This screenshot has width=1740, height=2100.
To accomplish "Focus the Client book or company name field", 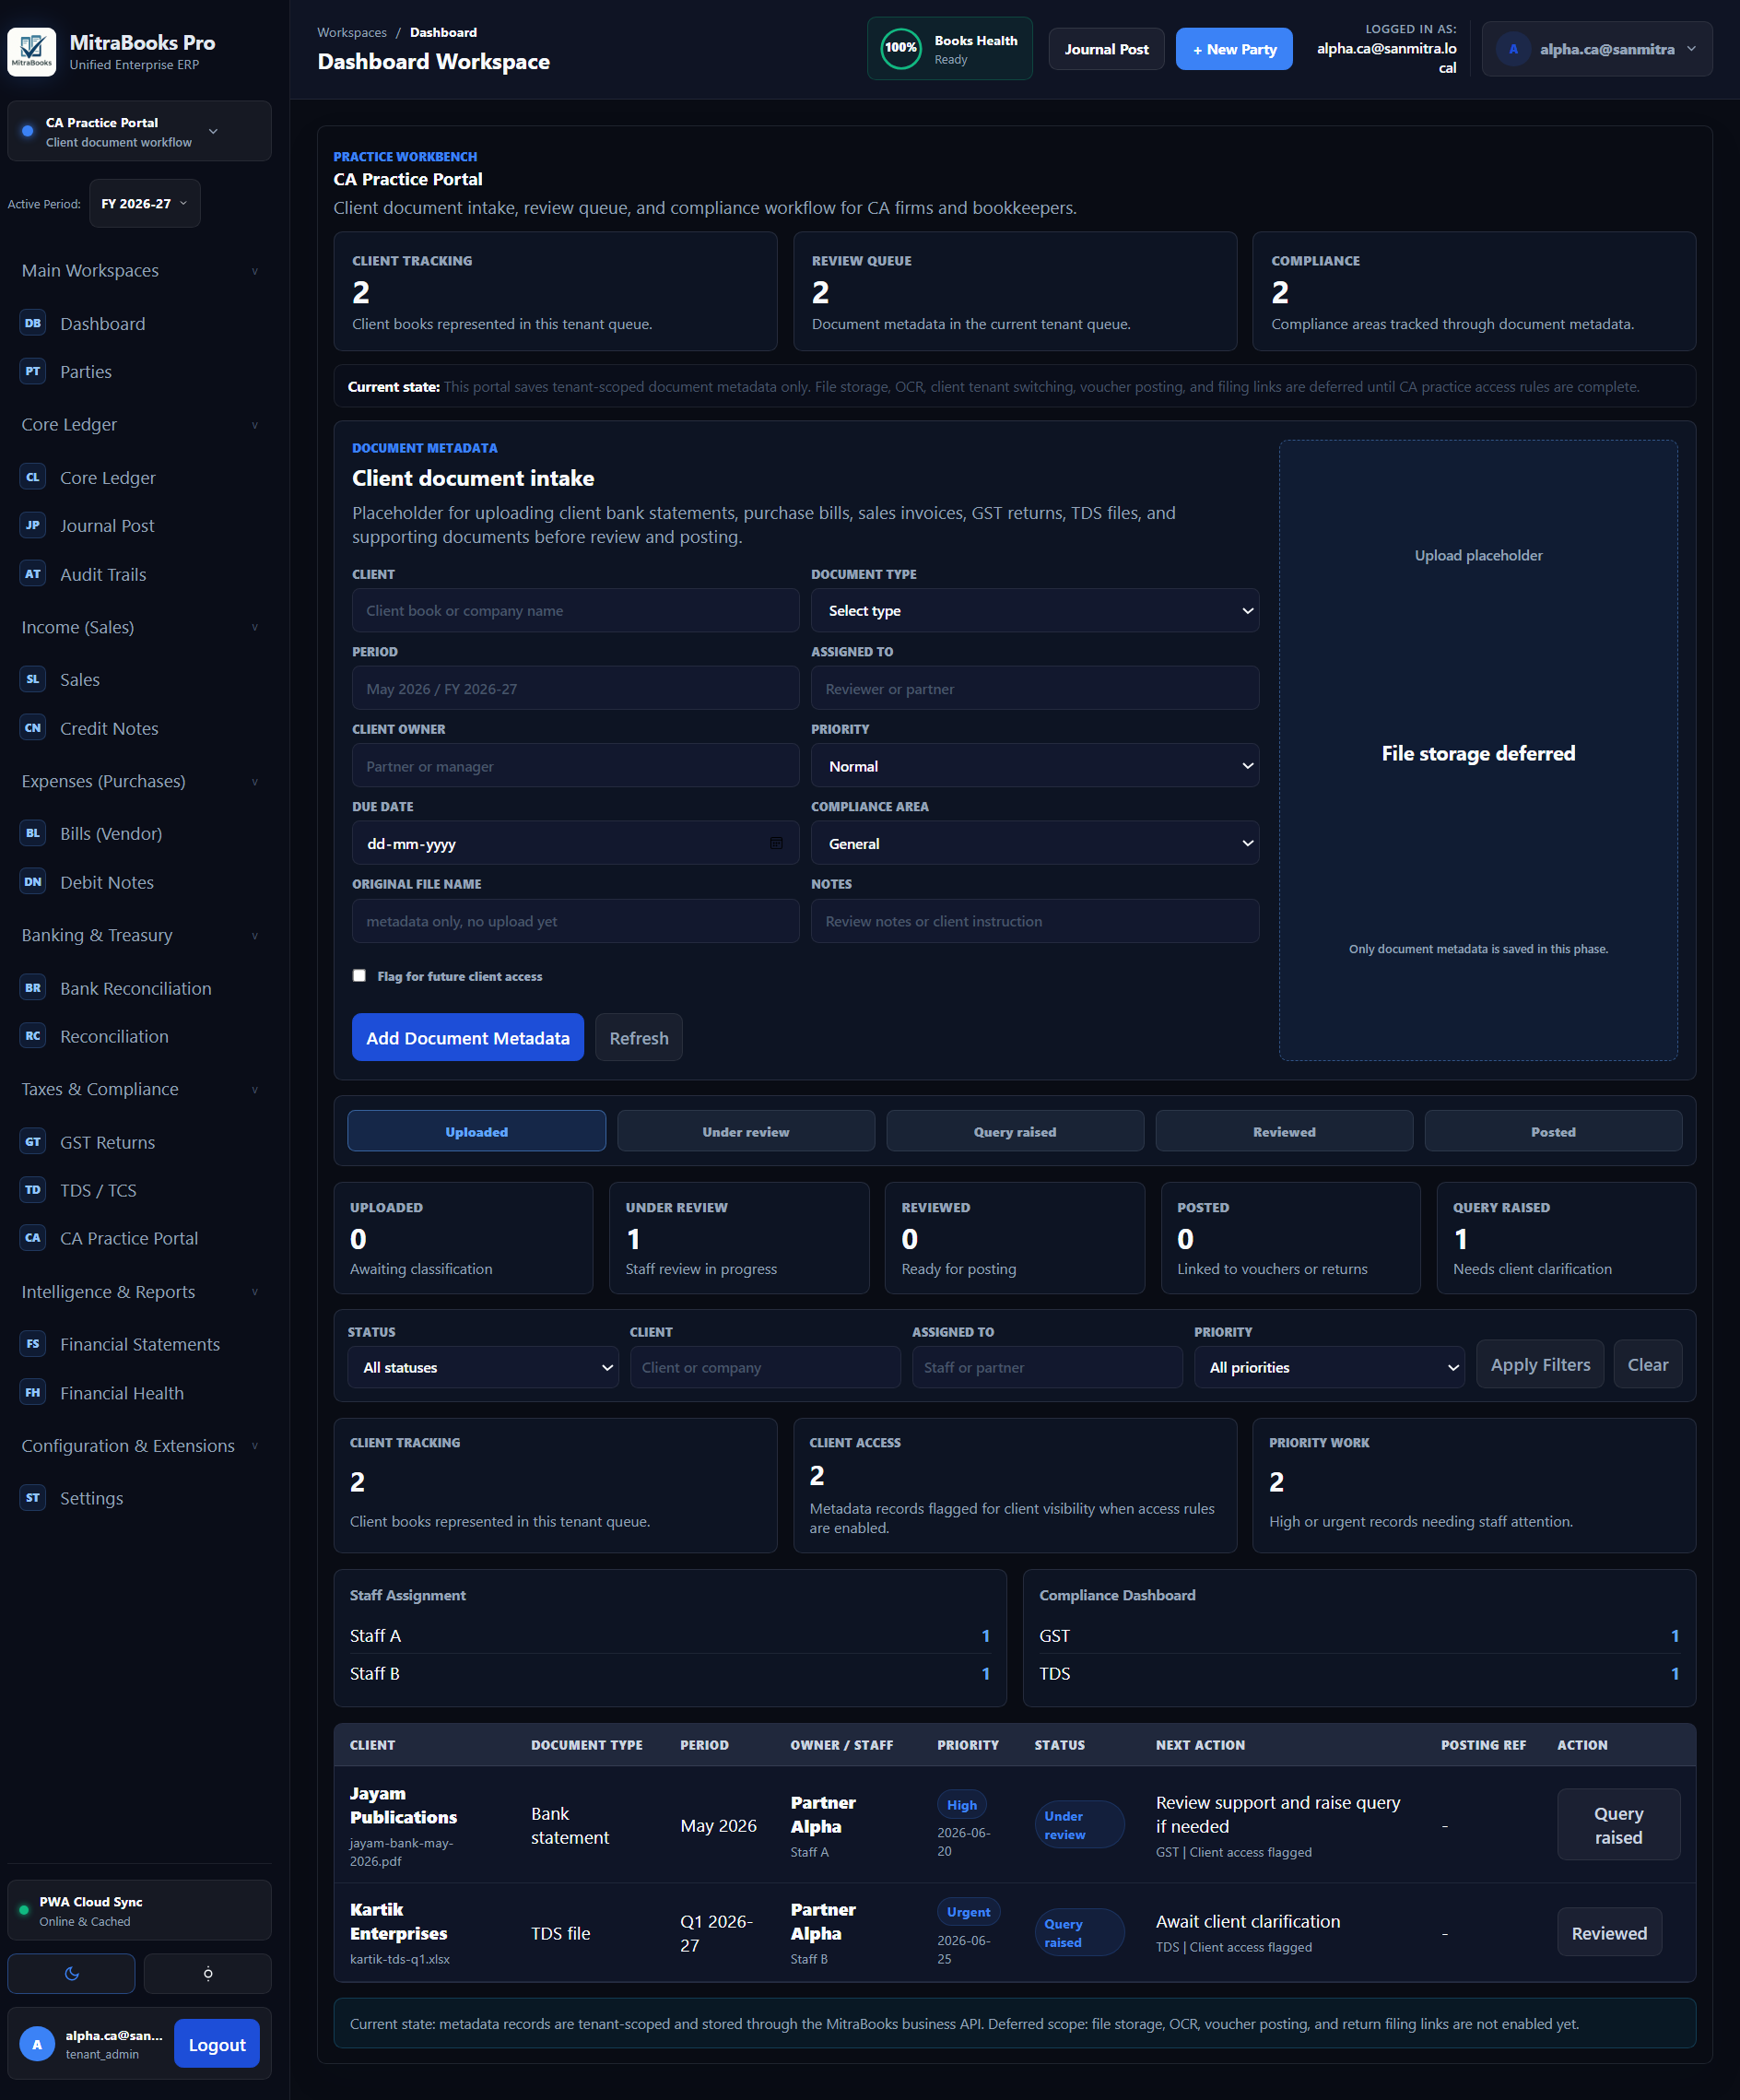I will [575, 610].
